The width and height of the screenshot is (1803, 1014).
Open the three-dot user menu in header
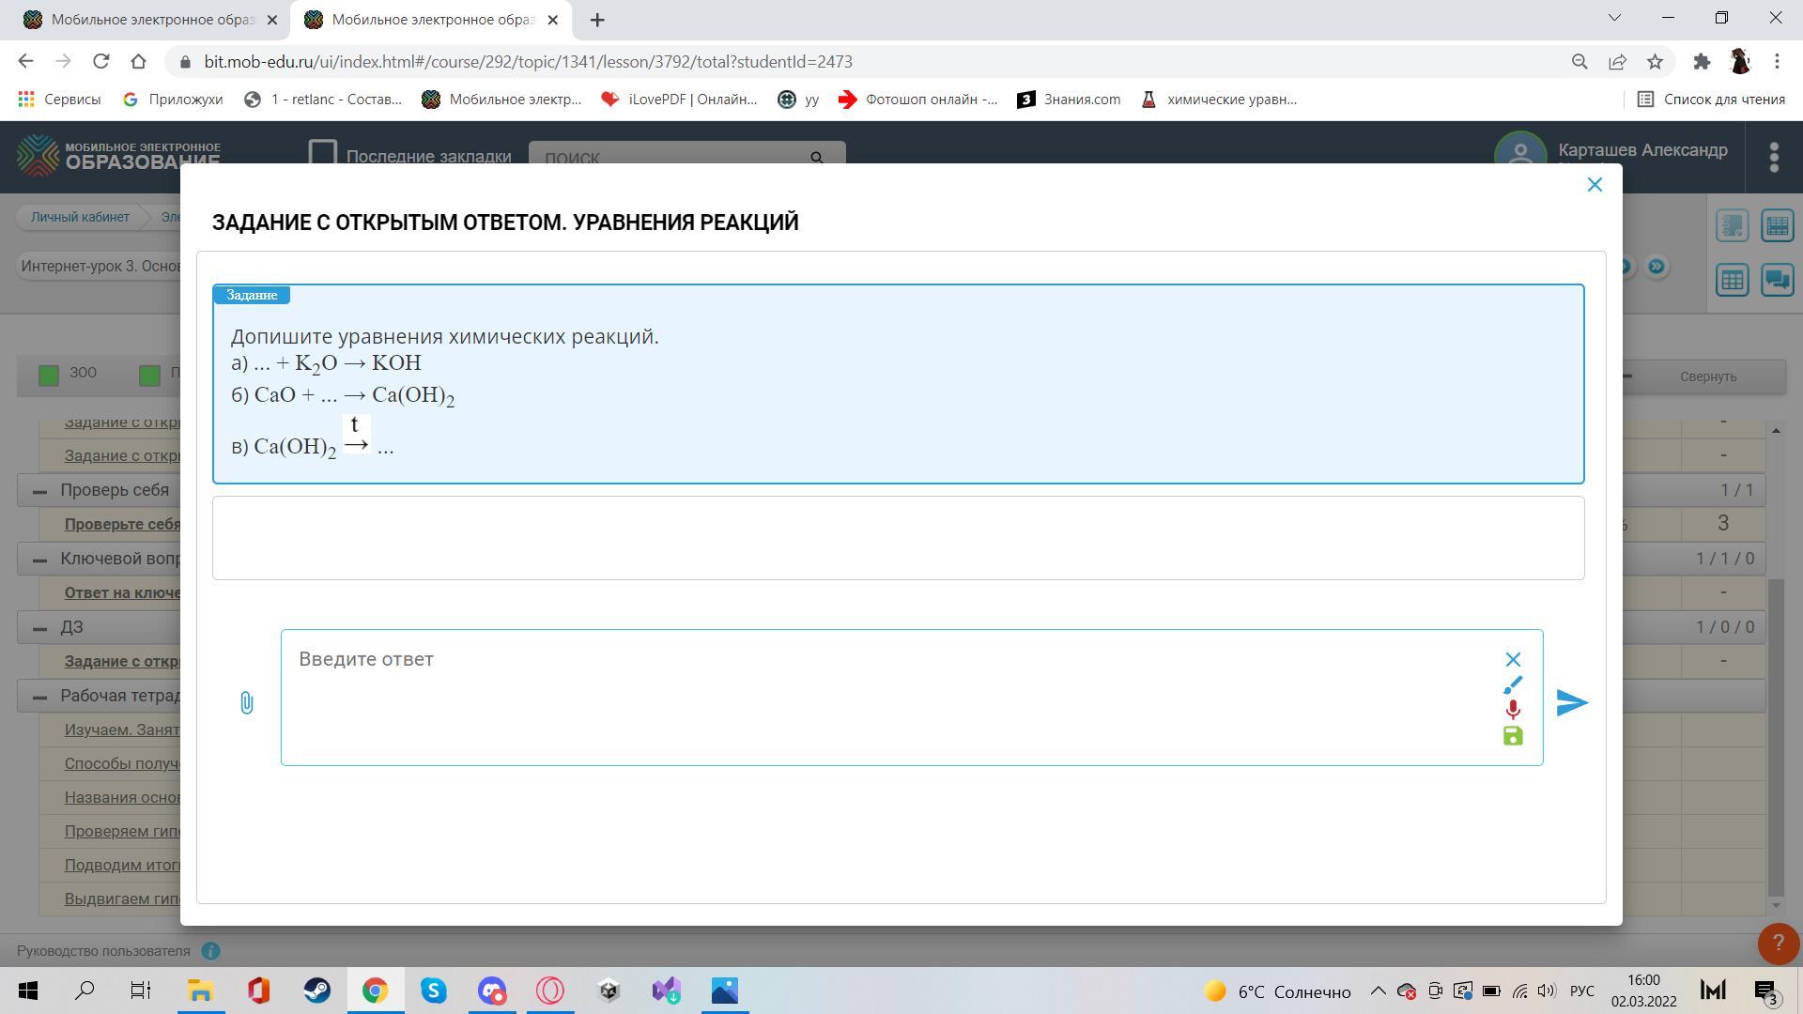click(1773, 157)
